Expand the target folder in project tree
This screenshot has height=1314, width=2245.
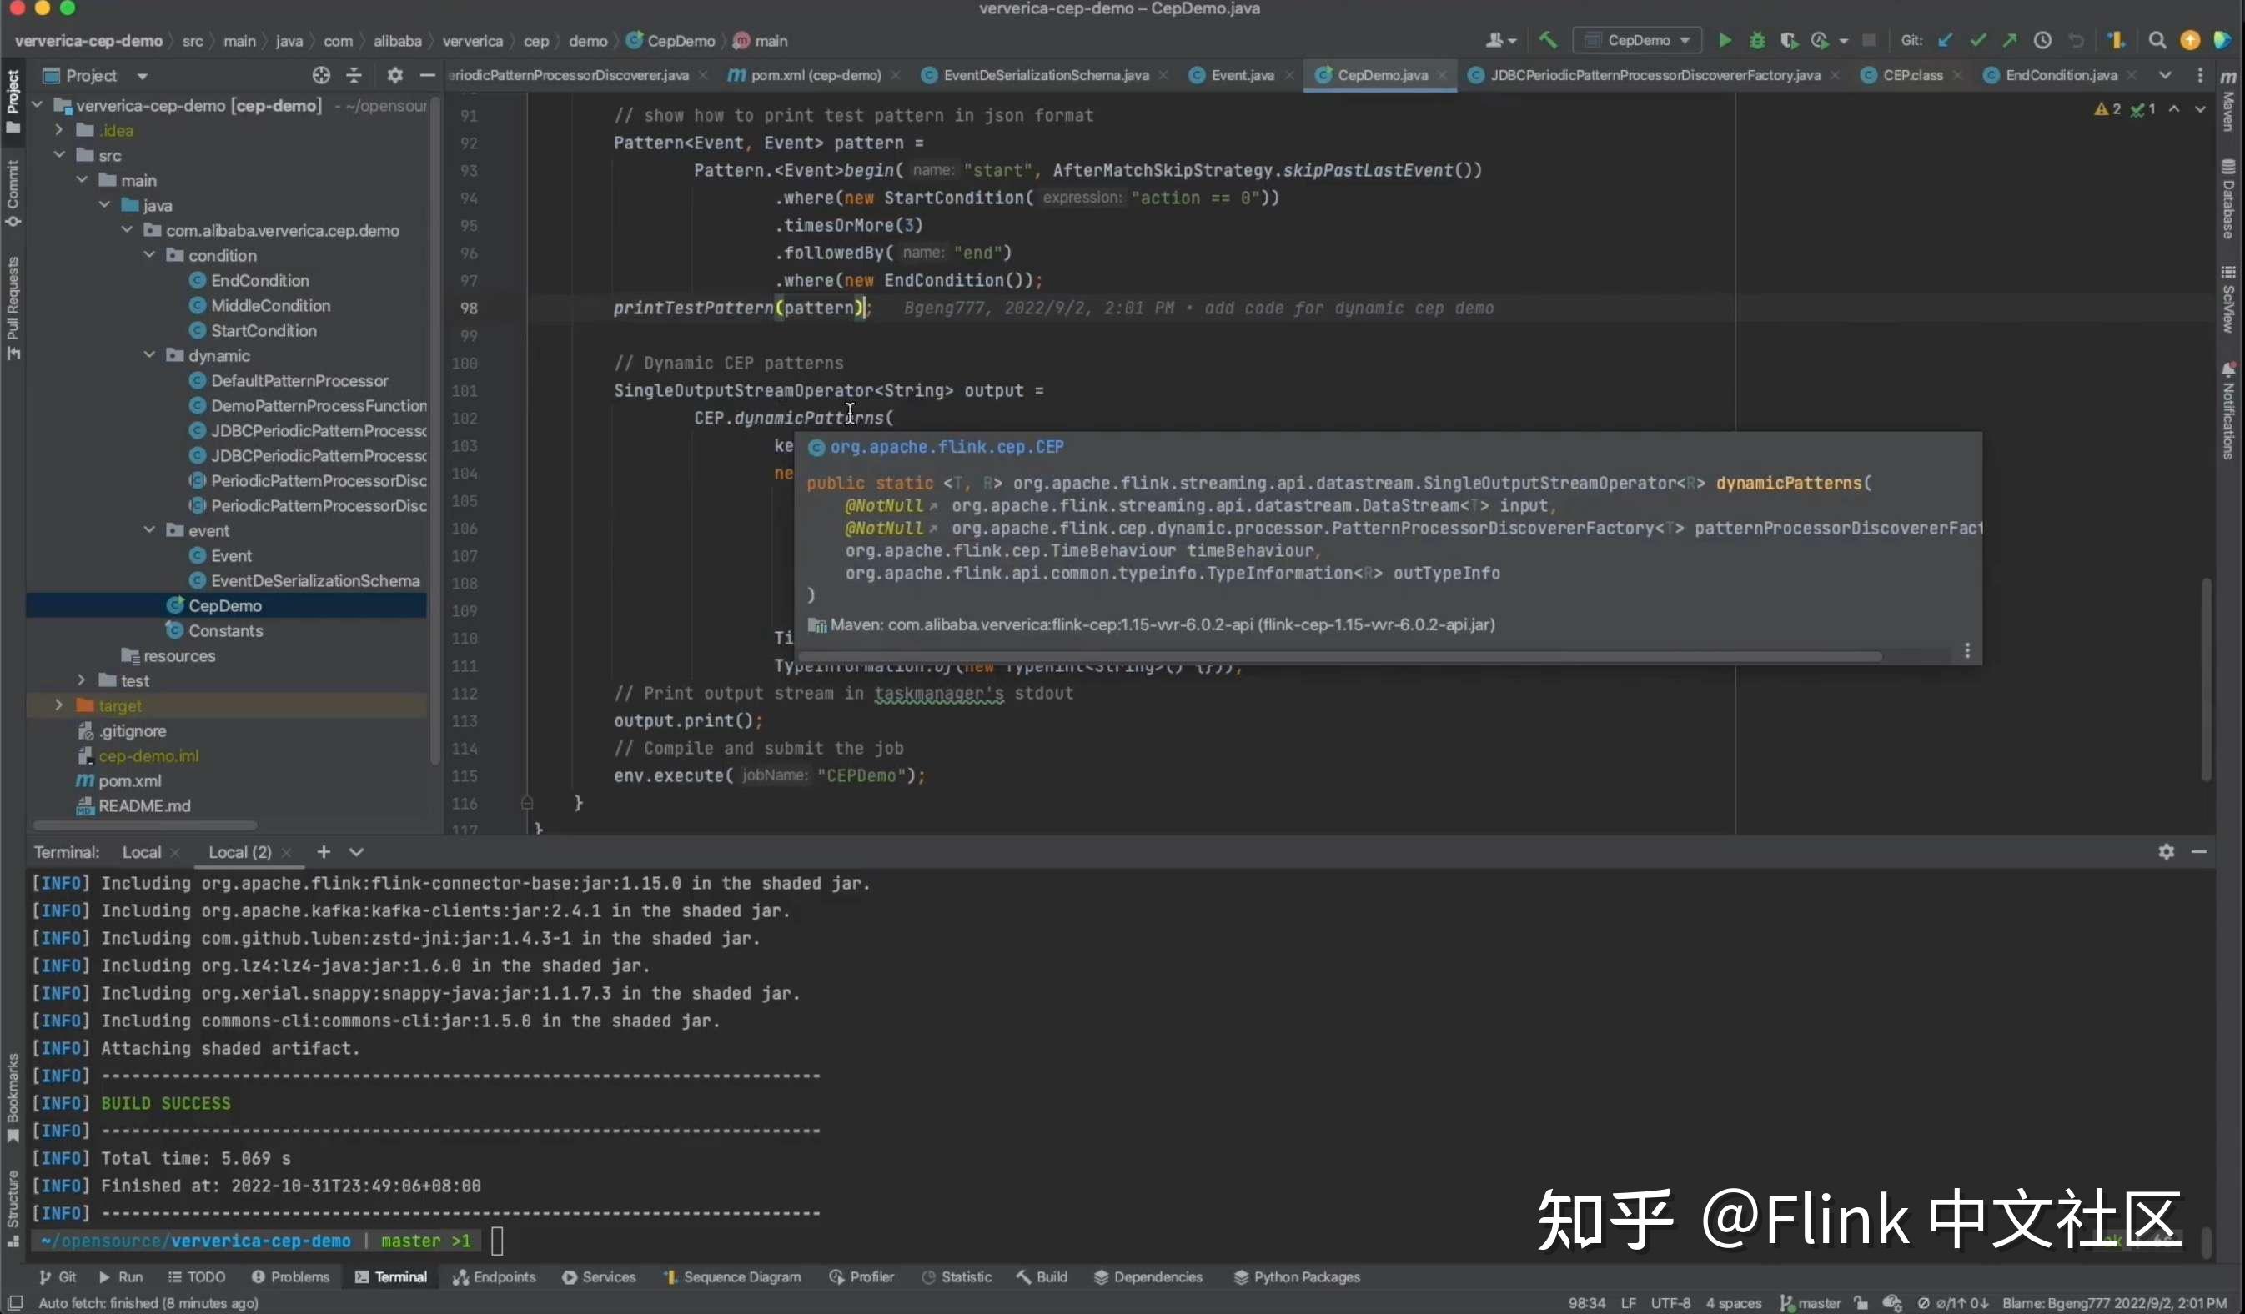[59, 705]
